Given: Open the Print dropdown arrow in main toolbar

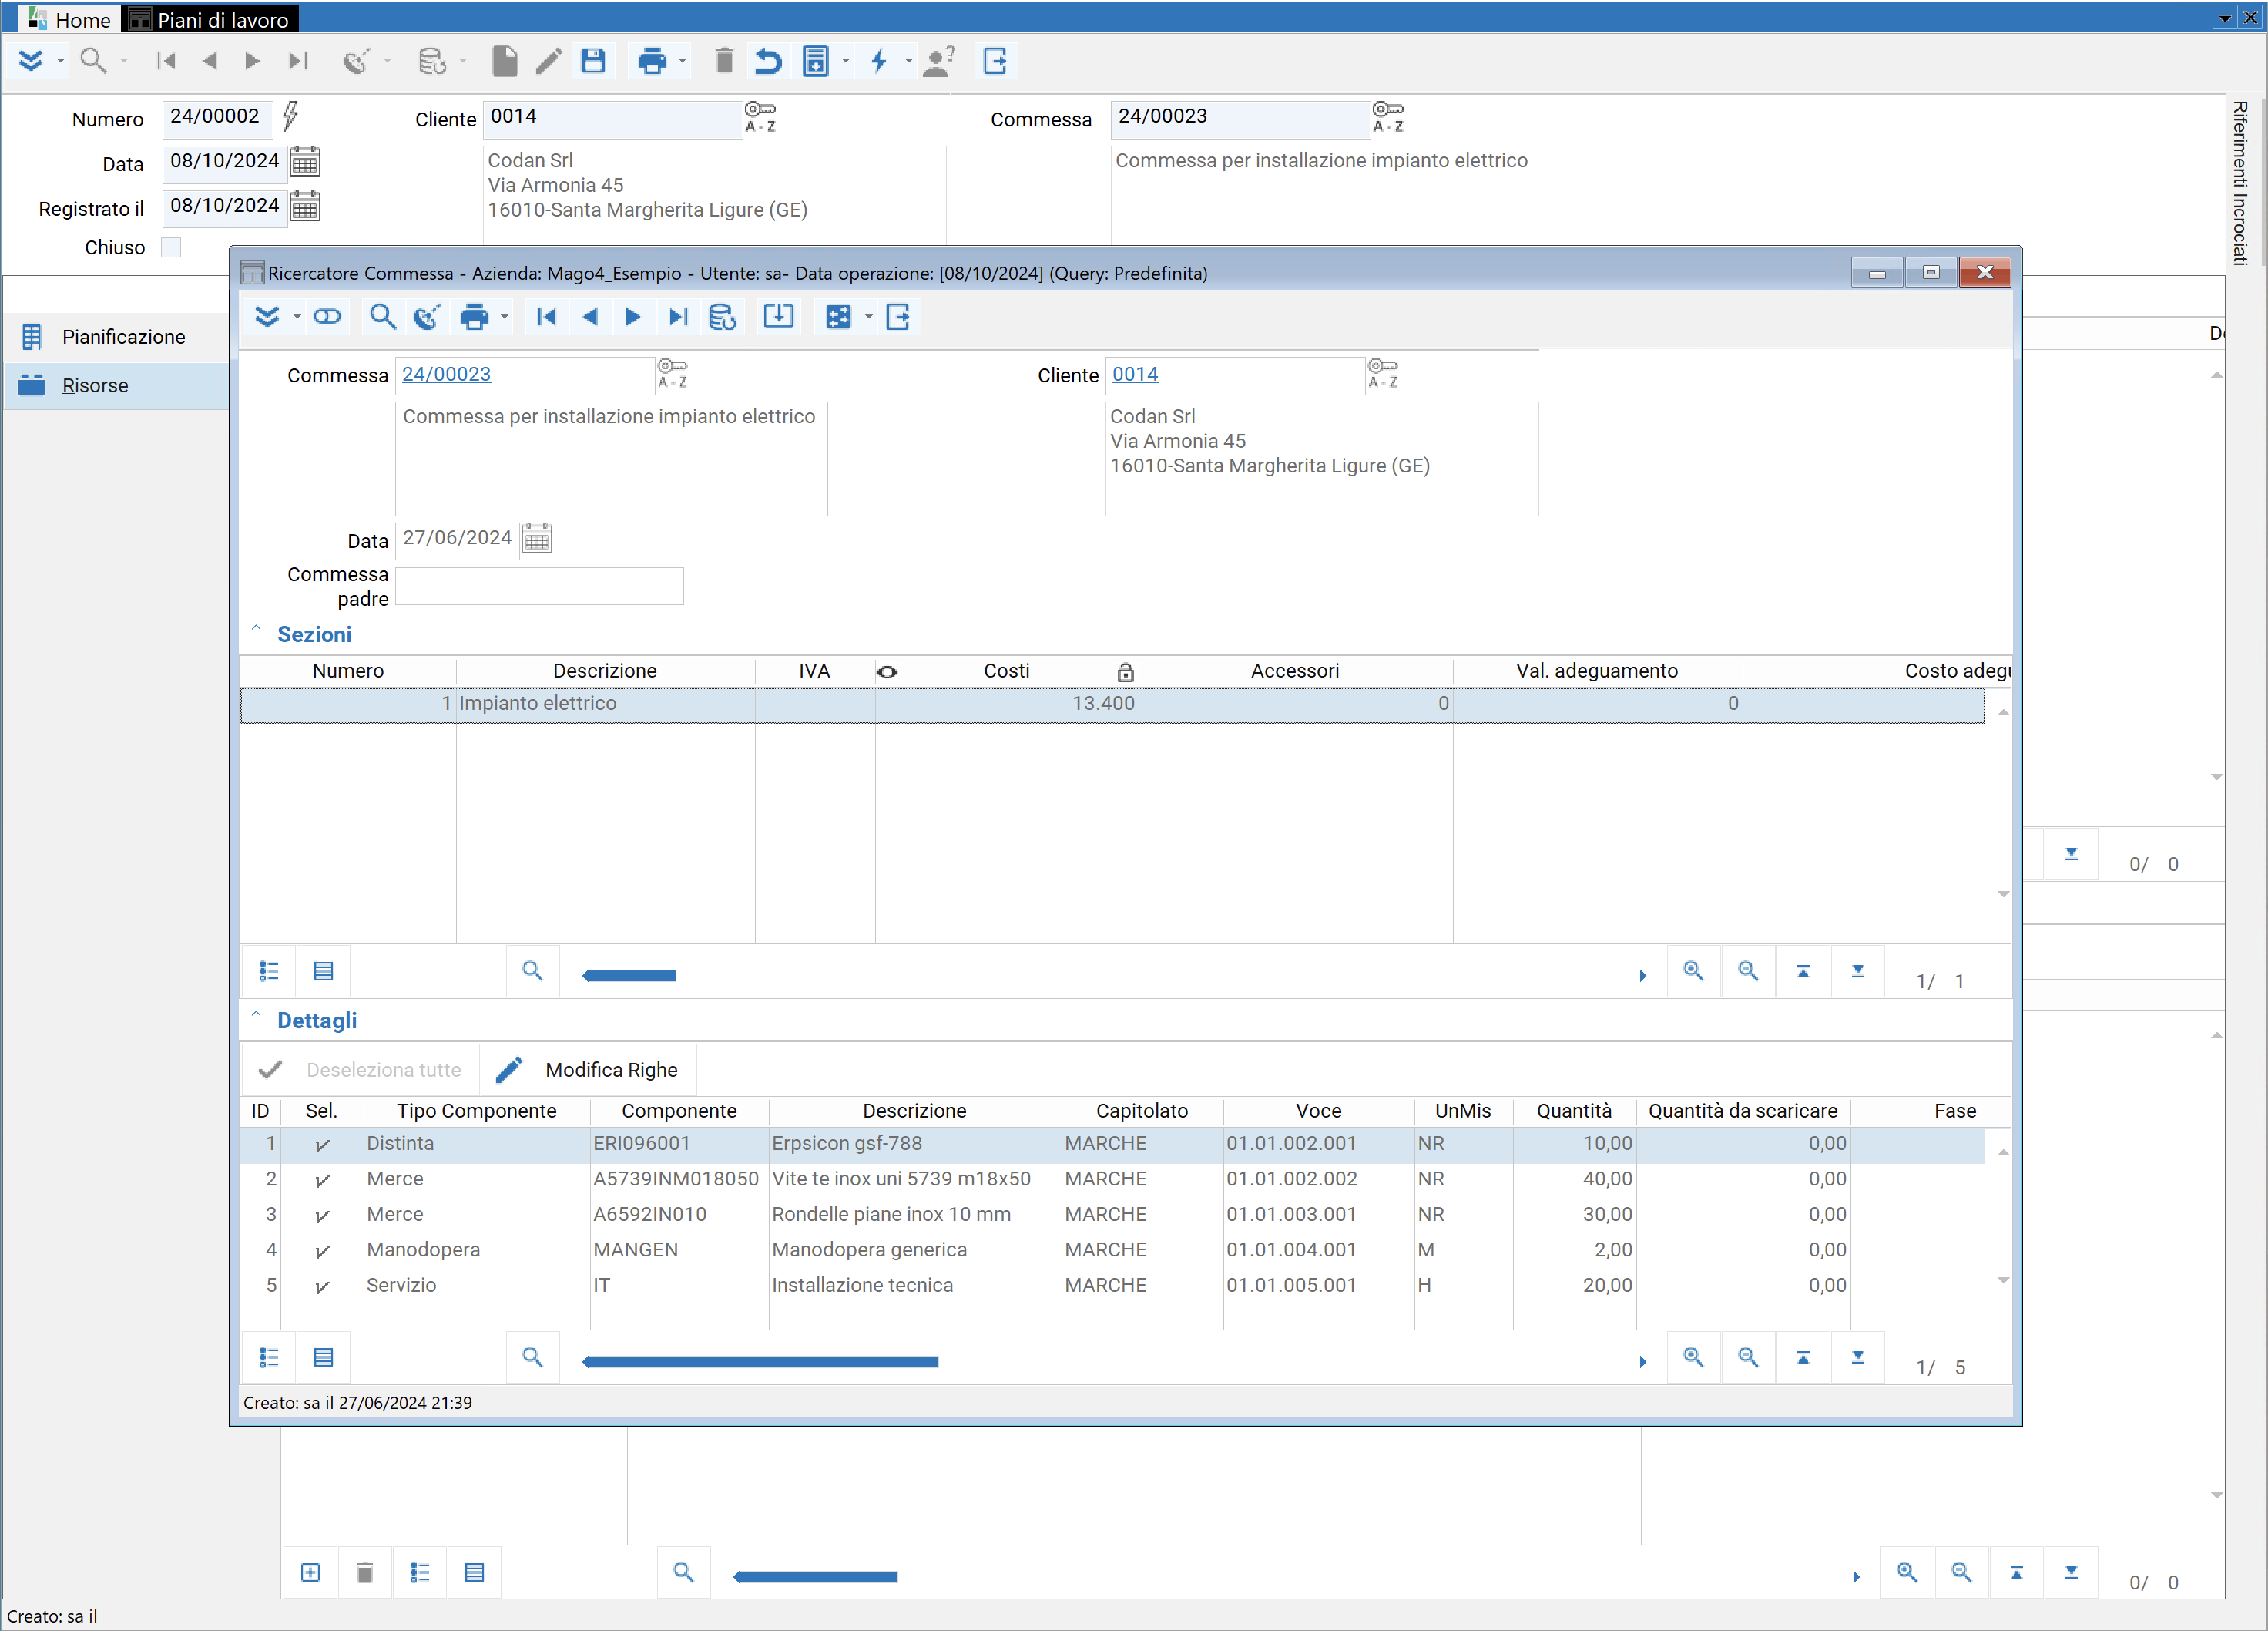Looking at the screenshot, I should tap(682, 61).
